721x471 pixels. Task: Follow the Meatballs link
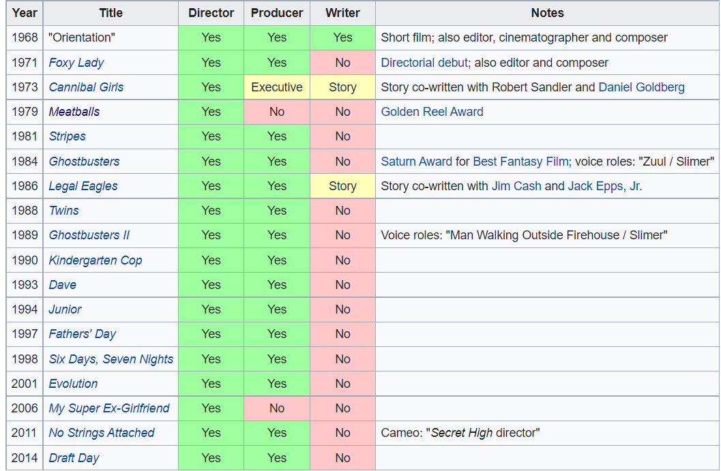74,112
